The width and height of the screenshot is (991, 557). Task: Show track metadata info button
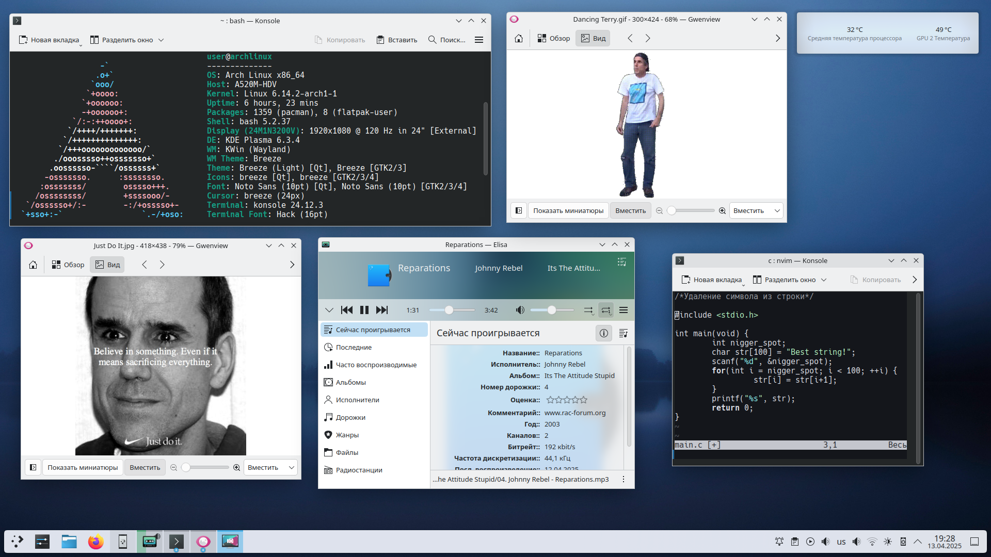[x=603, y=333]
